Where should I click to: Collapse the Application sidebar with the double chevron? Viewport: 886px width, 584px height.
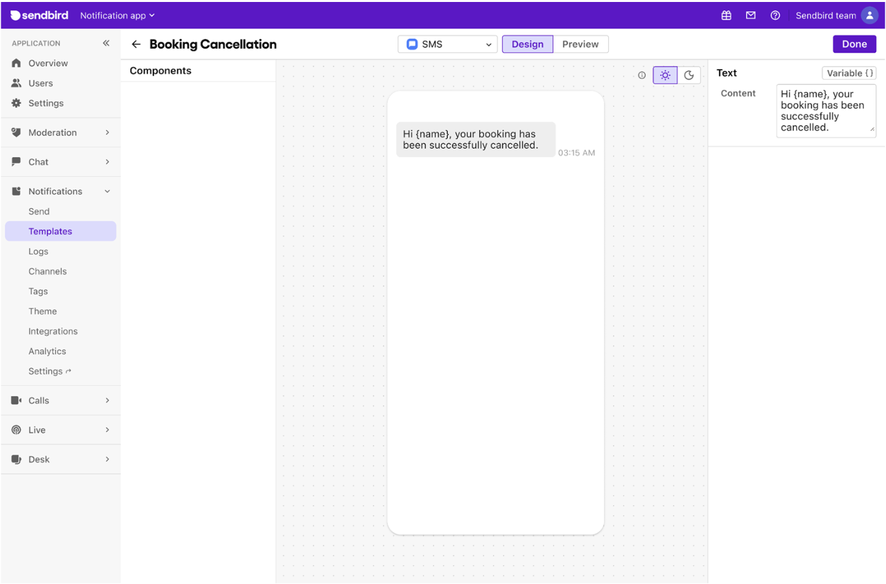click(x=106, y=43)
